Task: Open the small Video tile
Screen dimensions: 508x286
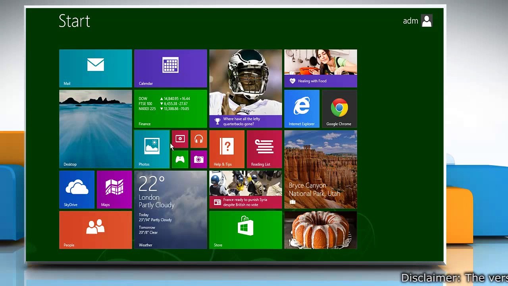Action: click(x=180, y=139)
